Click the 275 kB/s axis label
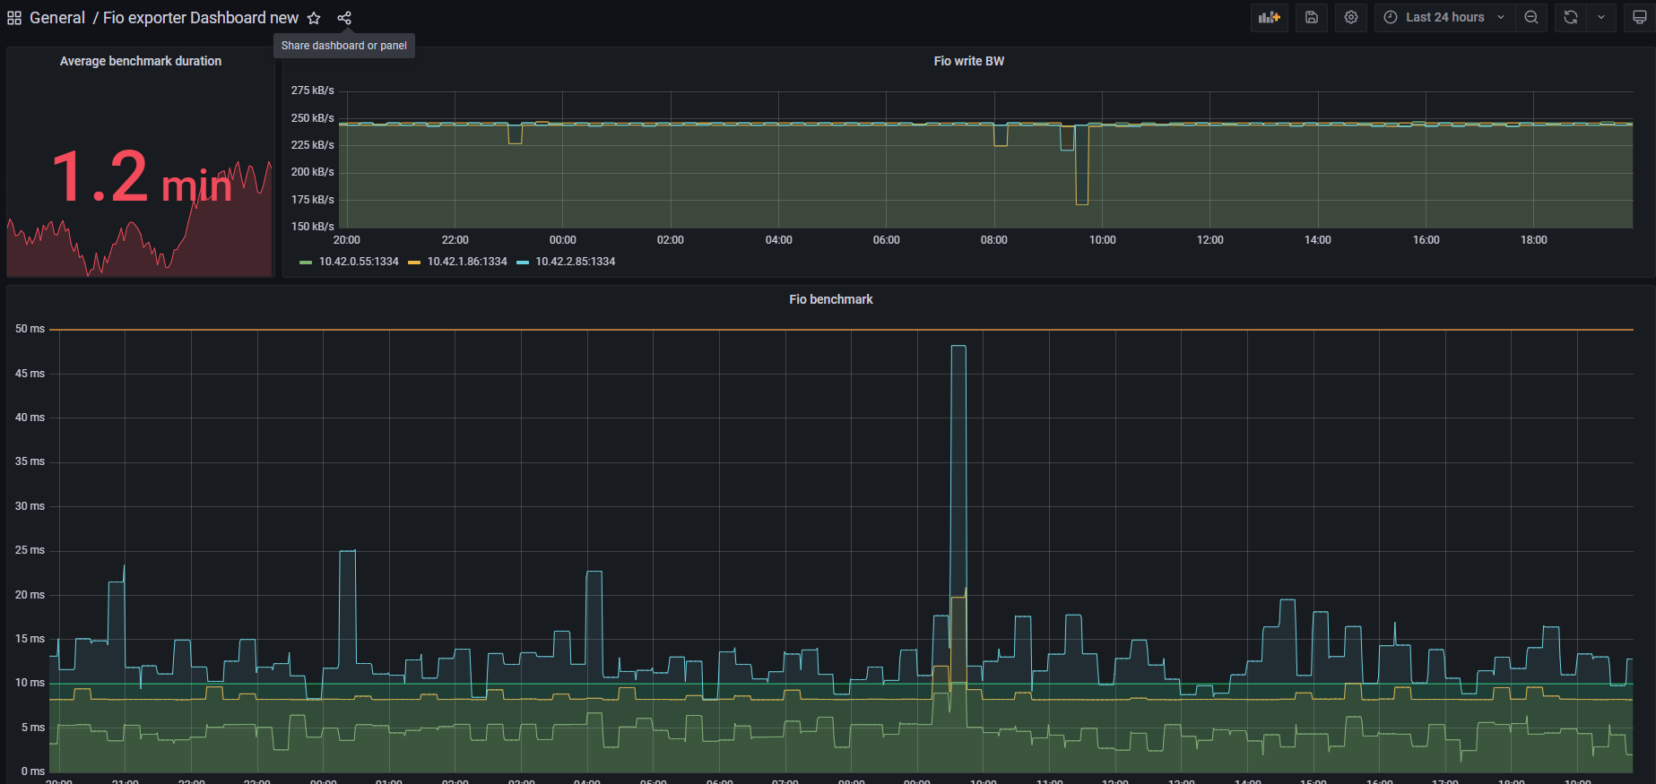This screenshot has height=784, width=1656. tap(312, 90)
